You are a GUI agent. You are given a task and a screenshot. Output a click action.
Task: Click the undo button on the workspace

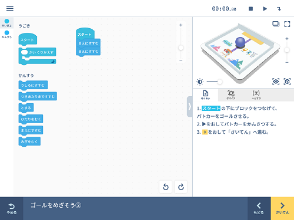[x=166, y=187]
